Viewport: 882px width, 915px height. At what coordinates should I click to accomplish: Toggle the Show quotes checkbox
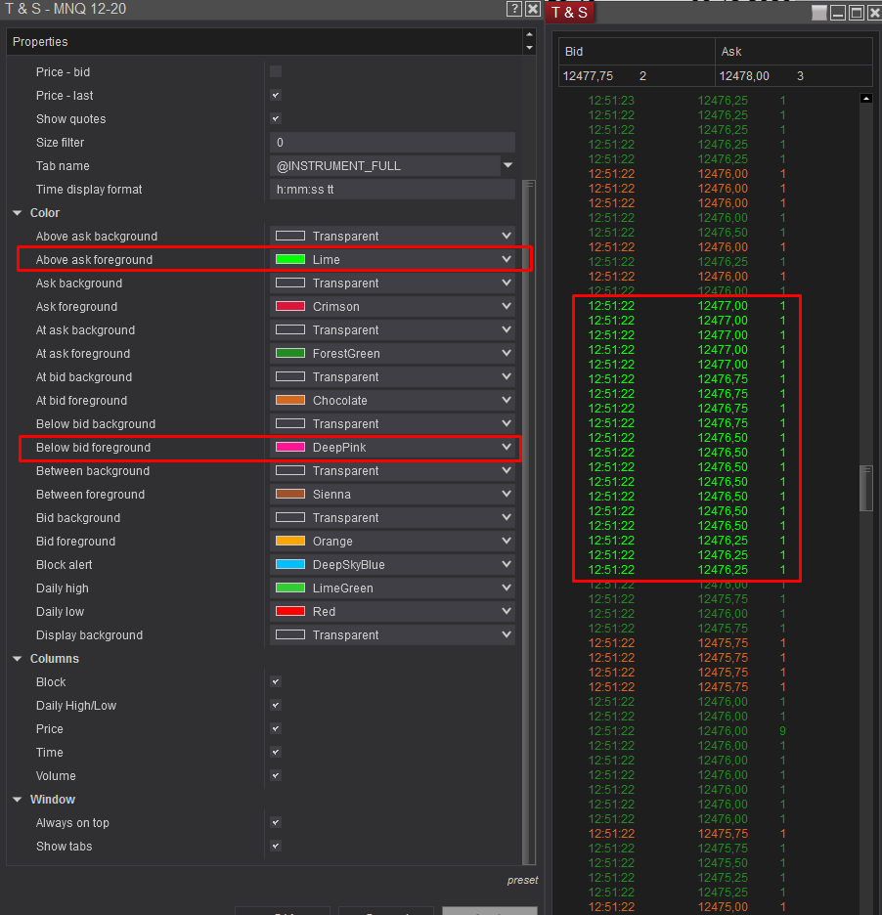click(x=276, y=118)
